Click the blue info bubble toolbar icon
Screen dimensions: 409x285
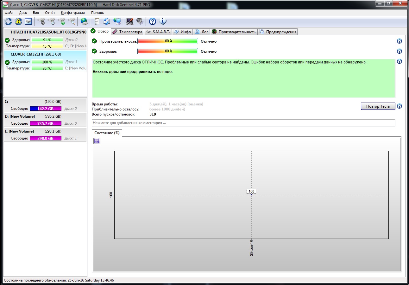point(163,21)
